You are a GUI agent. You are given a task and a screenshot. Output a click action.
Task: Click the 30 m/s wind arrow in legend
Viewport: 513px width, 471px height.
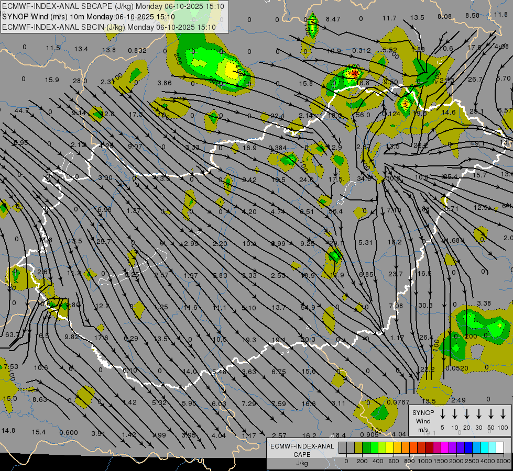click(479, 414)
